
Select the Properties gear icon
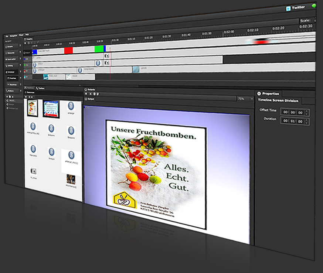(259, 94)
